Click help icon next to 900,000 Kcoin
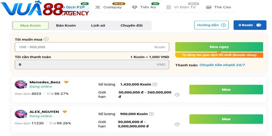The image size is (272, 136). click(x=151, y=114)
